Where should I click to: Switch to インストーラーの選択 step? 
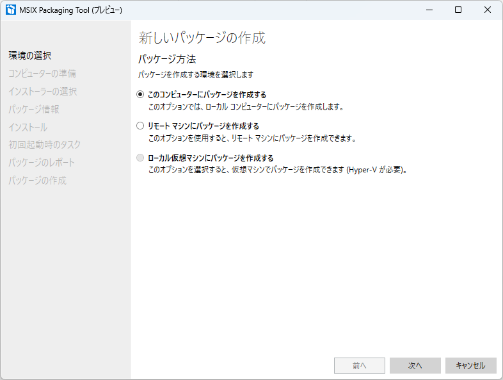[42, 92]
